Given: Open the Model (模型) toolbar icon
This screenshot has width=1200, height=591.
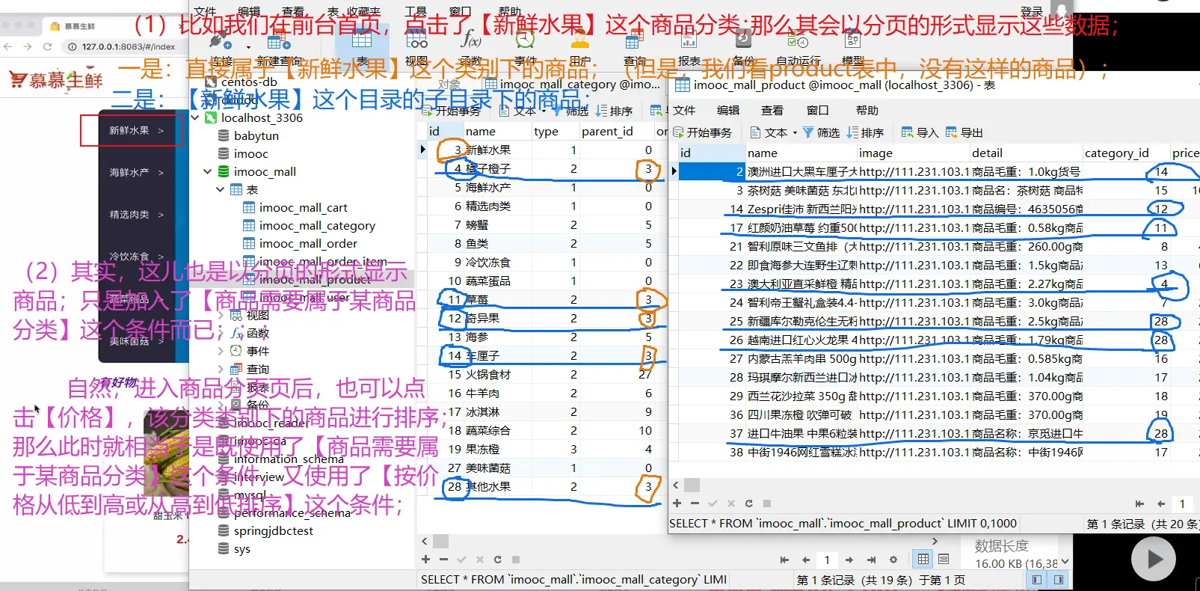Looking at the screenshot, I should point(852,39).
